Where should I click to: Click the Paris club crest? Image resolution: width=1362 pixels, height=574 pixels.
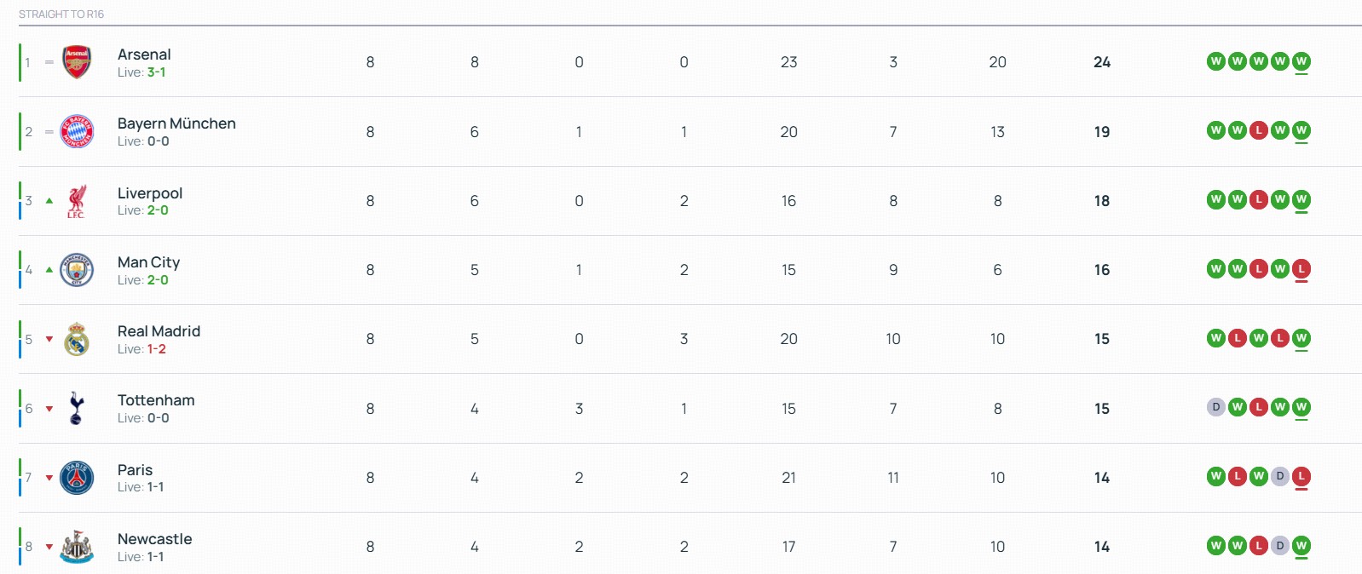pos(77,478)
